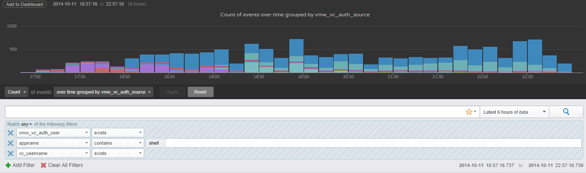Click the tall chart bar at 20:00
The image size is (586, 173).
[296, 56]
